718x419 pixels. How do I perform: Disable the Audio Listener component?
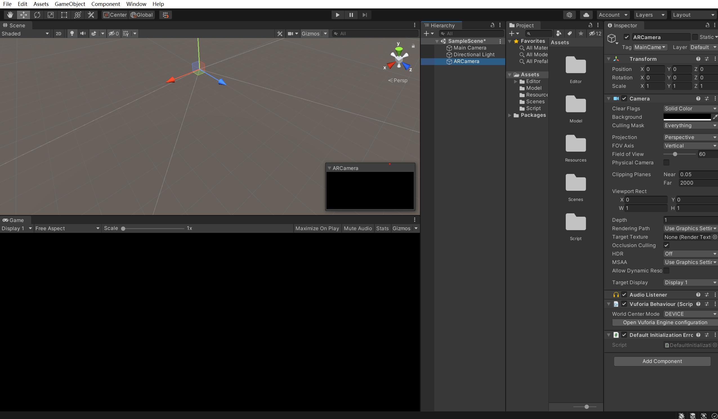pos(624,295)
